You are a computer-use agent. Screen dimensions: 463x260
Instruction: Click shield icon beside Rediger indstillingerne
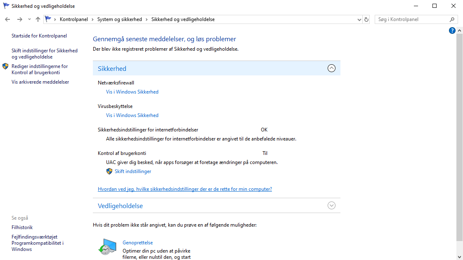(5, 66)
